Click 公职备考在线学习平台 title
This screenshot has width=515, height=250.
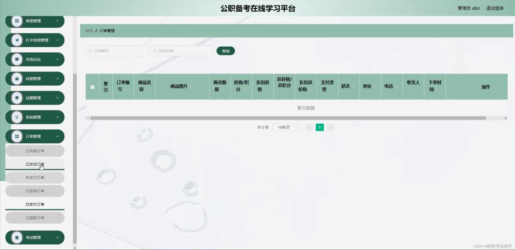(x=257, y=9)
